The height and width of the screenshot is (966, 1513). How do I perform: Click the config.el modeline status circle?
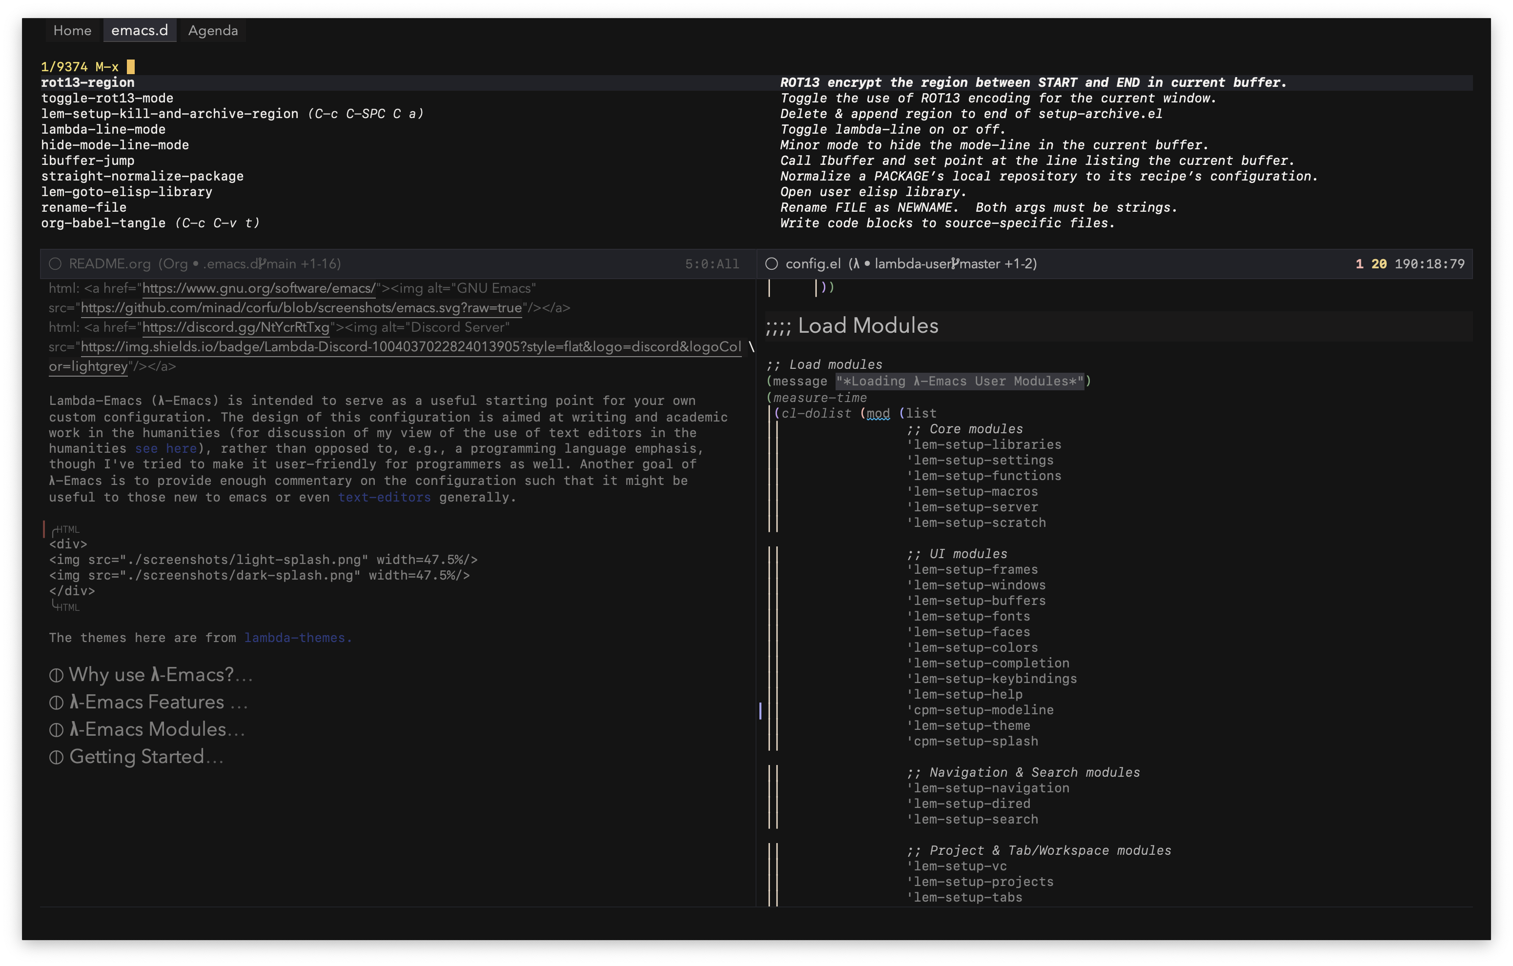[x=772, y=264]
